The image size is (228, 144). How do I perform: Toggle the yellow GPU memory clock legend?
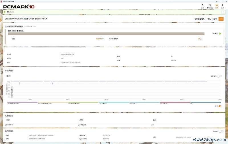point(53,103)
